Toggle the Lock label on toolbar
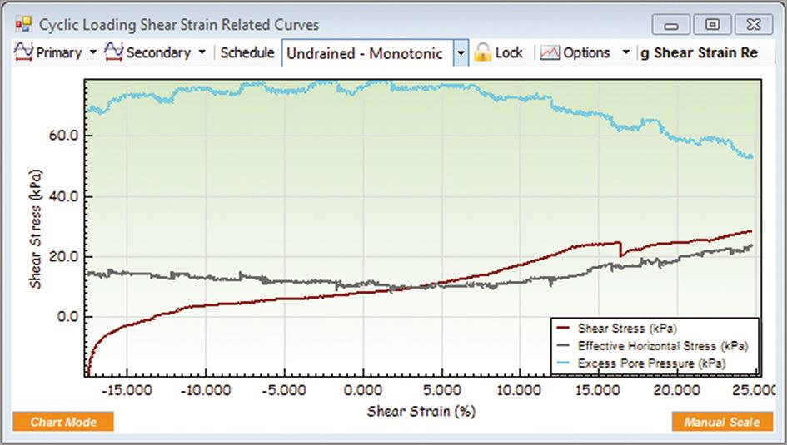Viewport: 787px width, 445px height. [x=509, y=52]
